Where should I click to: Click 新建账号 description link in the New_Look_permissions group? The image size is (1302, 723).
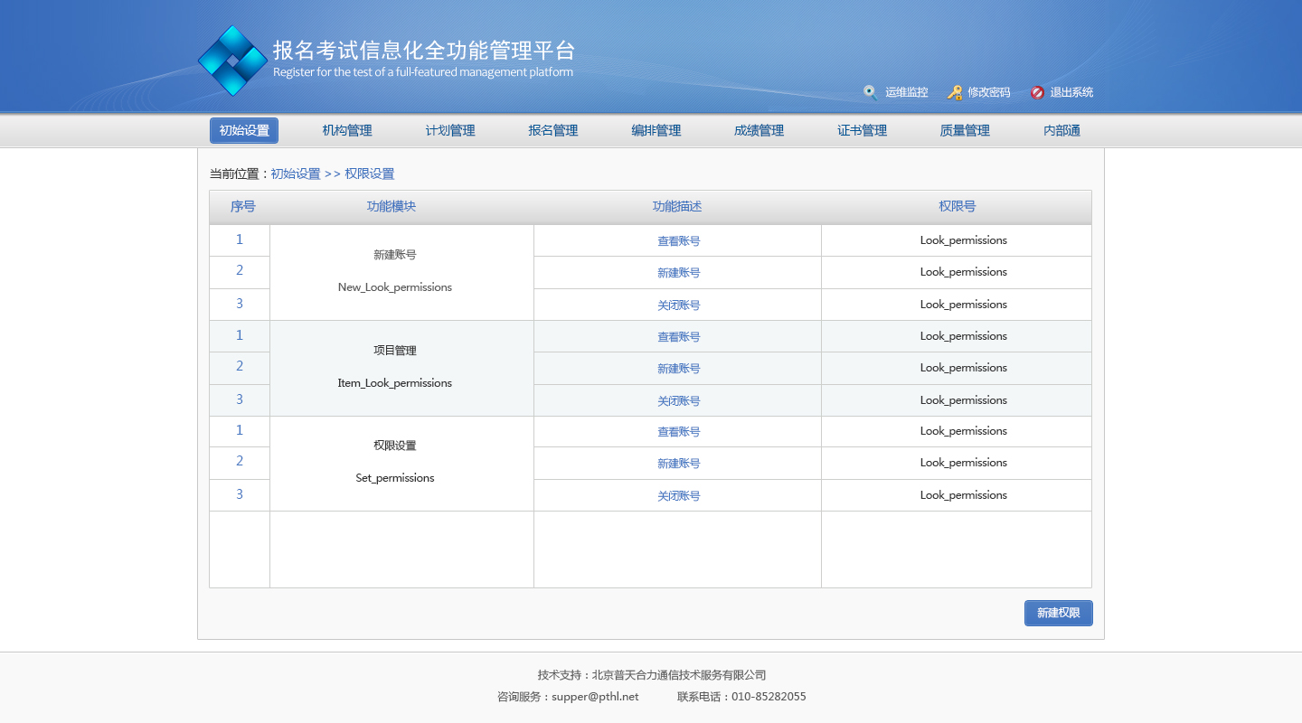[x=679, y=273]
